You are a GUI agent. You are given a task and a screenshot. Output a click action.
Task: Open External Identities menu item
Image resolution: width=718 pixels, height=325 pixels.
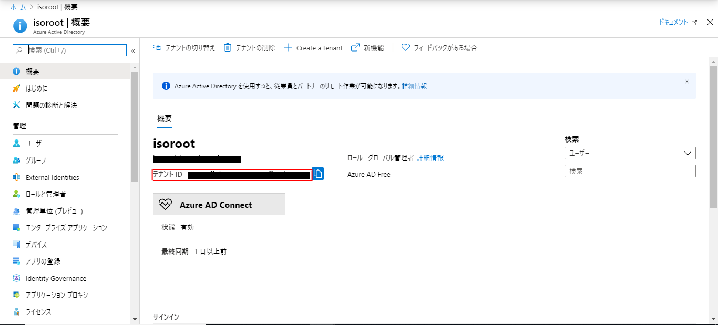tap(65, 177)
